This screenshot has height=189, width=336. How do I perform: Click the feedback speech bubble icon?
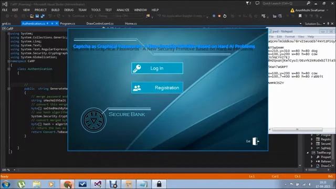pos(257,3)
